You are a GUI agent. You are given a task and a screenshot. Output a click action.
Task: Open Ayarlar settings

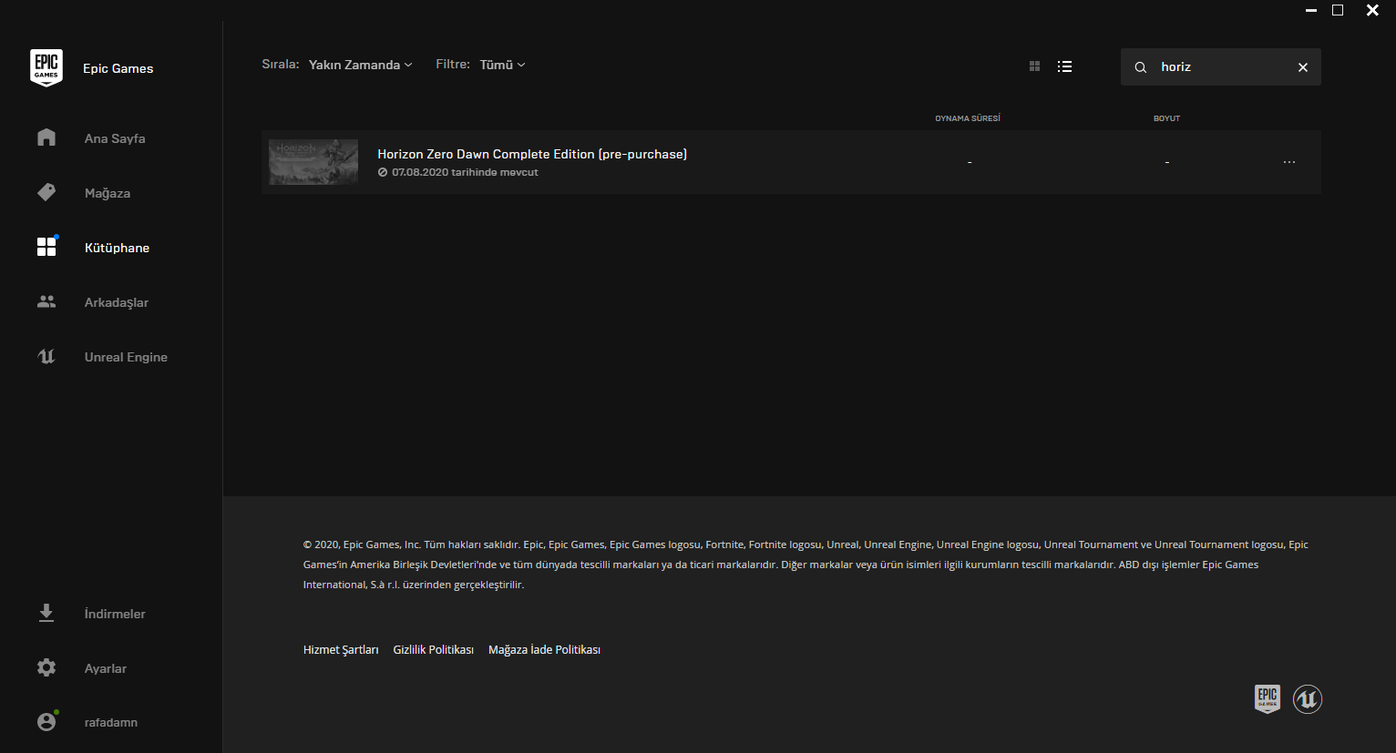click(x=106, y=668)
